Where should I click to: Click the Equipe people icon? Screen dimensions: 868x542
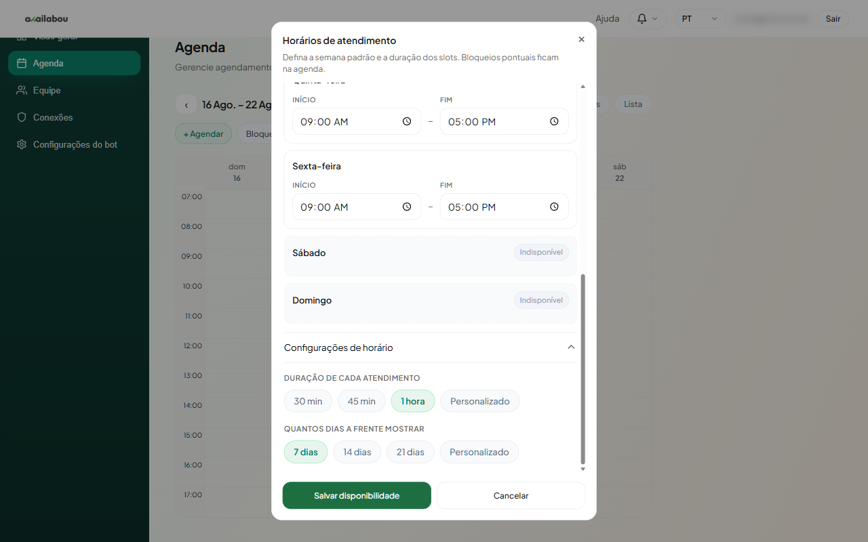point(22,90)
